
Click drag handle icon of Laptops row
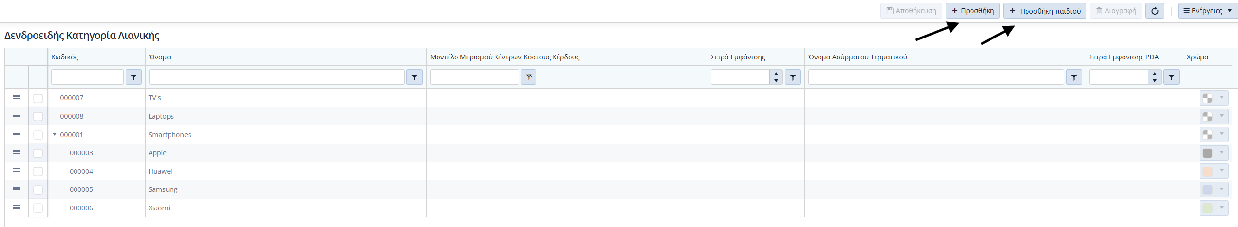click(17, 116)
